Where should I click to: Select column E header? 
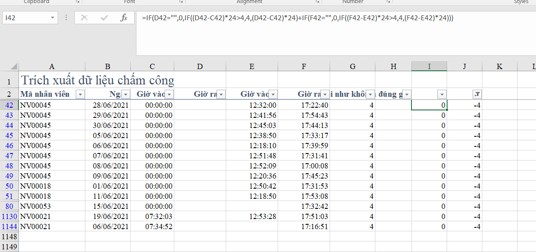[251, 66]
